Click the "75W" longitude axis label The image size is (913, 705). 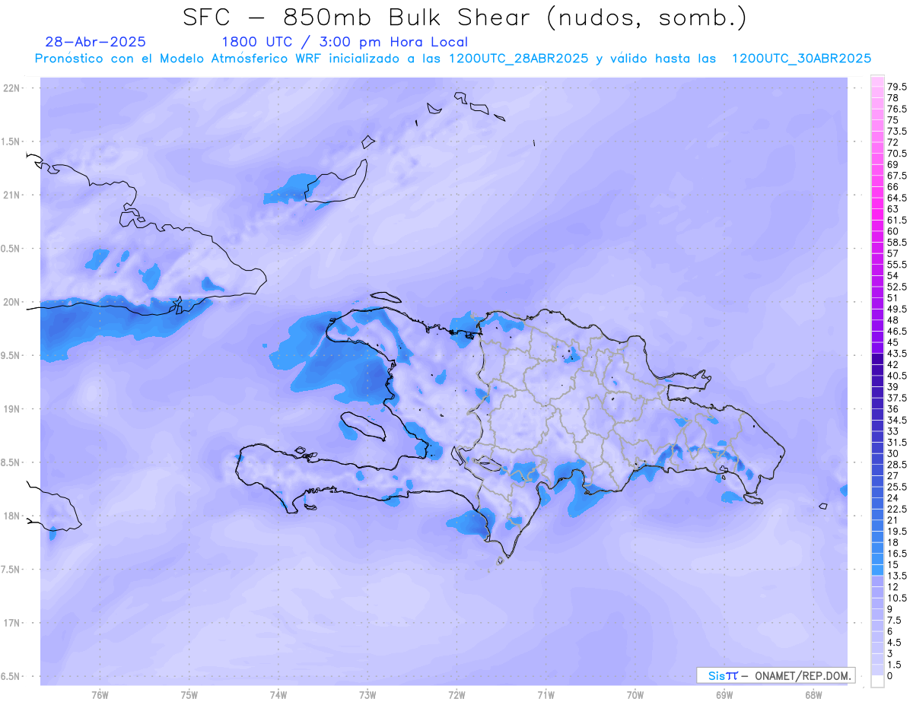pyautogui.click(x=189, y=695)
